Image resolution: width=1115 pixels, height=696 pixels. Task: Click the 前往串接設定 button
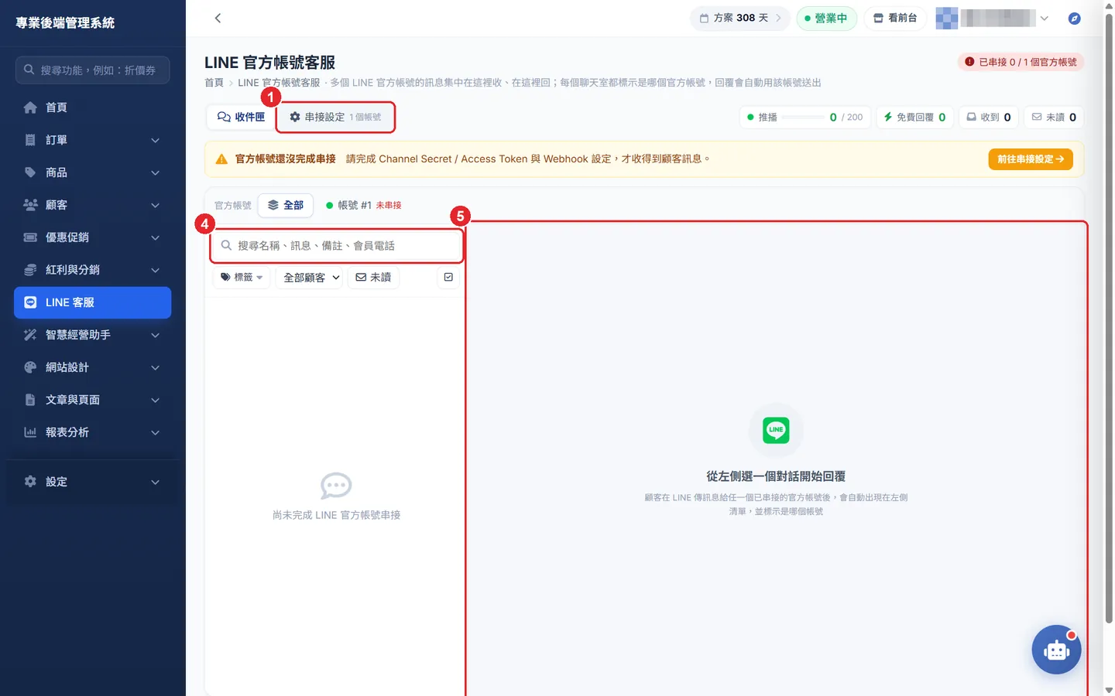click(x=1031, y=159)
